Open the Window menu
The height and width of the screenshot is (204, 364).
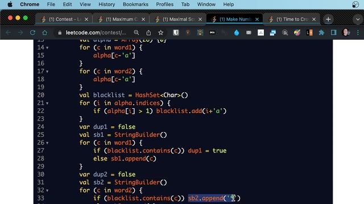click(206, 4)
